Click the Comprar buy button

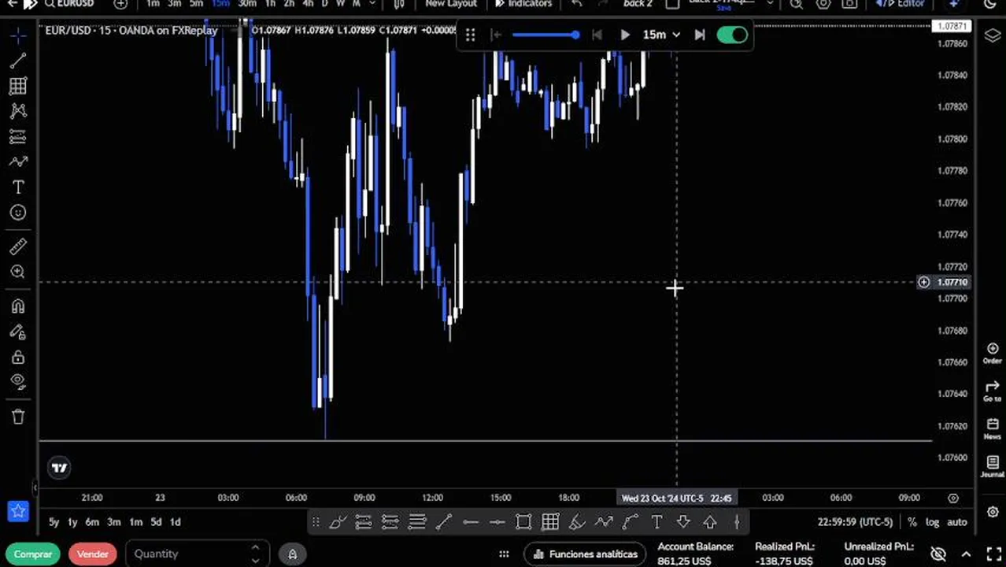click(32, 554)
